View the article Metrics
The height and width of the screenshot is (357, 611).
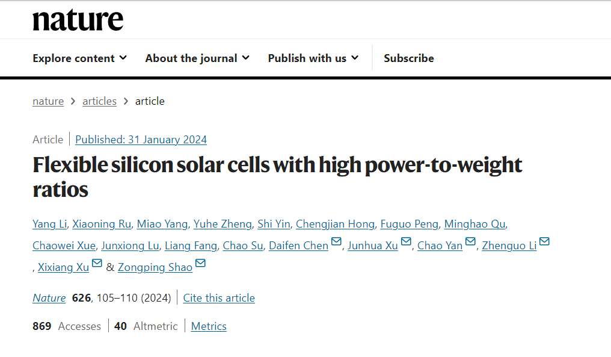(209, 326)
